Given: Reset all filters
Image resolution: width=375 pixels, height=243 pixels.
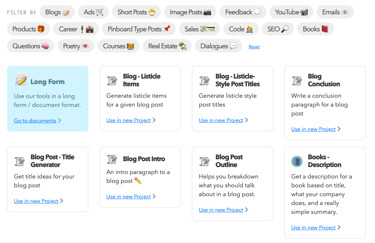Looking at the screenshot, I should click(254, 47).
